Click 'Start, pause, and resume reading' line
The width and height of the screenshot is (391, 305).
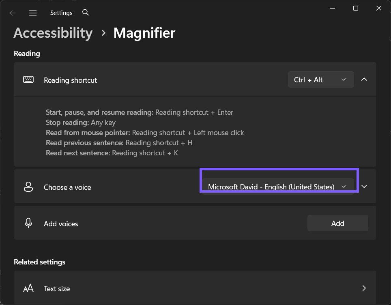click(140, 112)
